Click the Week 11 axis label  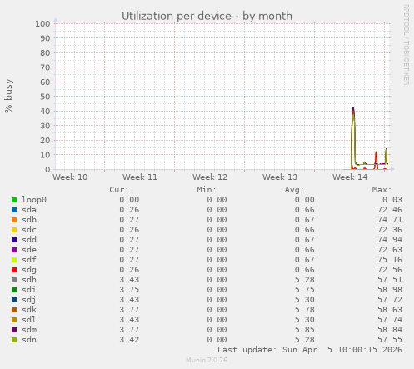pos(140,177)
